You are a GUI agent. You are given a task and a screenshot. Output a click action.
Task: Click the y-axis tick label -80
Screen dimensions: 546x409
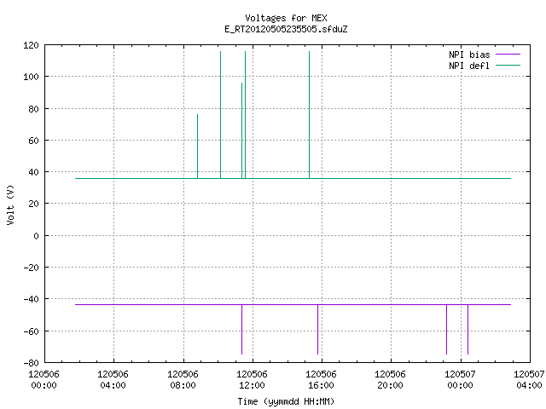click(x=31, y=363)
